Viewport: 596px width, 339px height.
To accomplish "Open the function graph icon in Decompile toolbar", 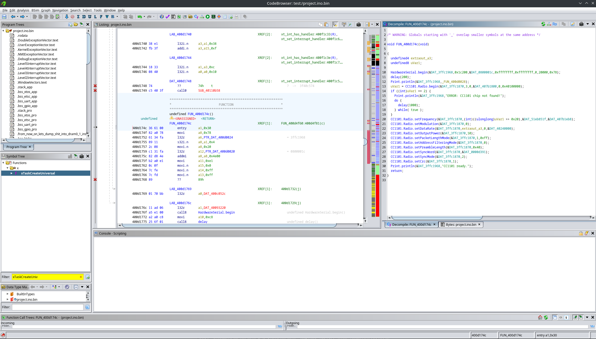I will pyautogui.click(x=549, y=24).
